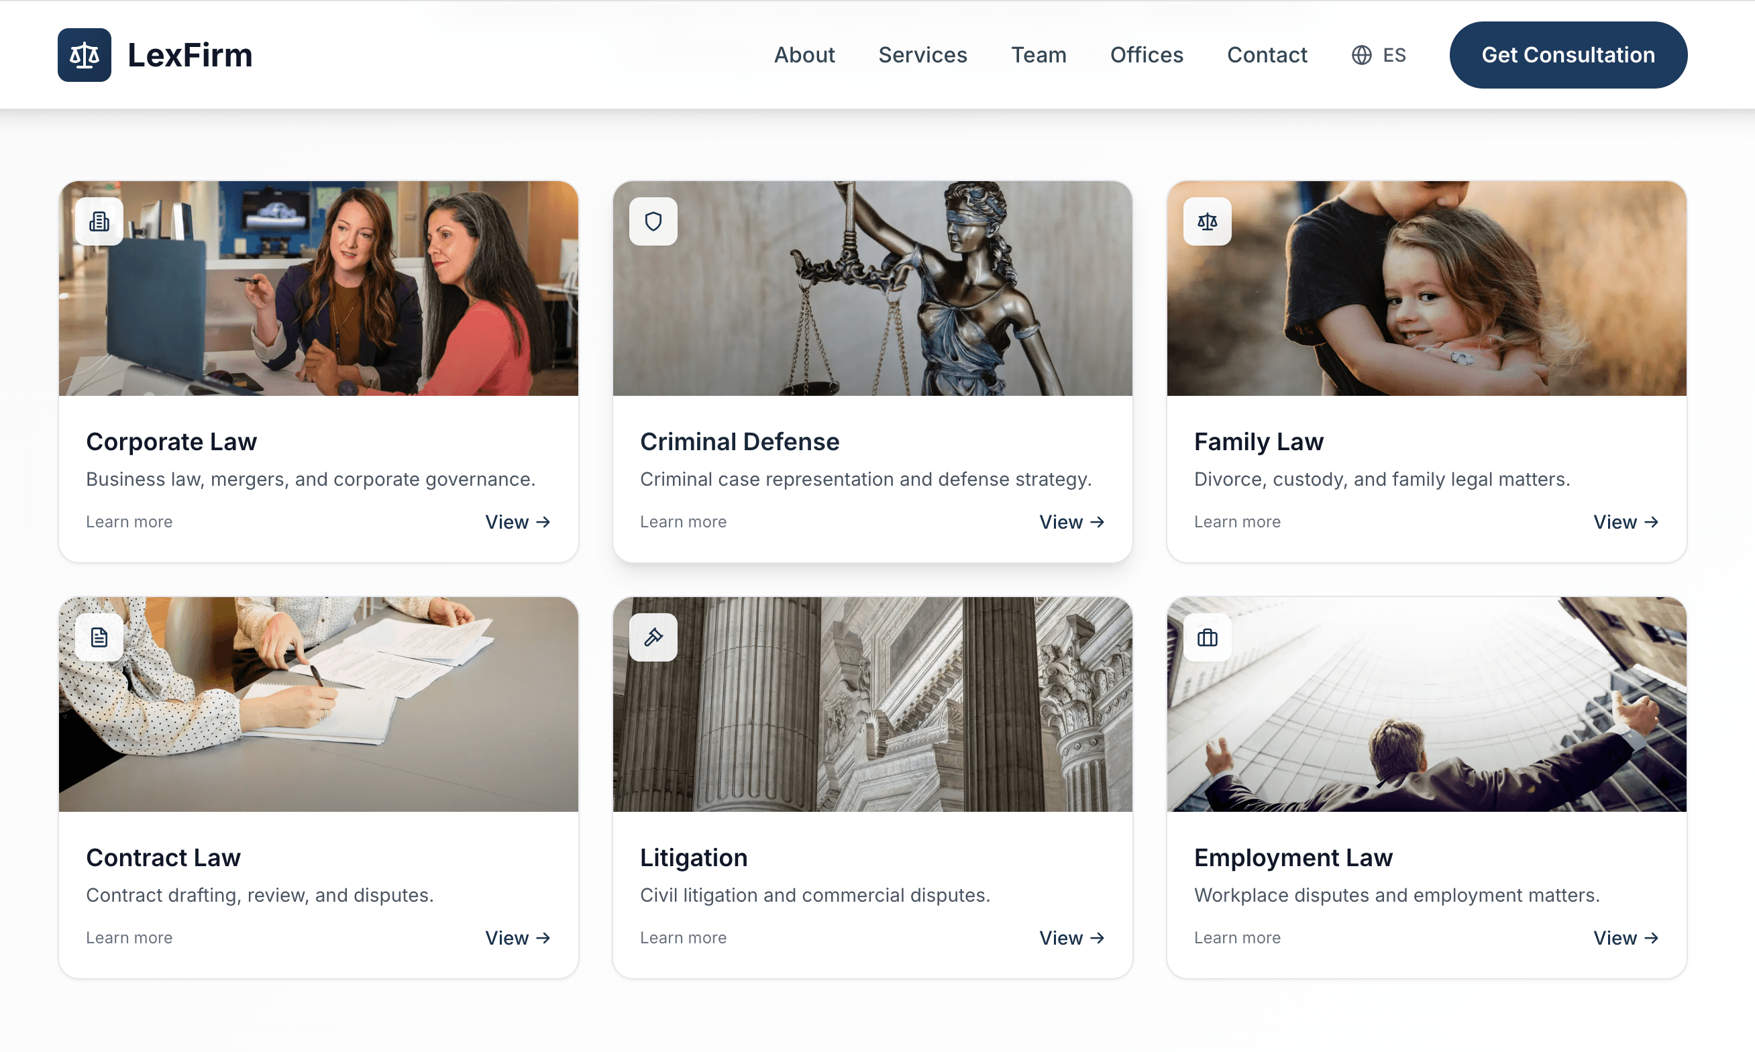The image size is (1755, 1052).
Task: Select the Employment Law card title
Action: 1293,857
